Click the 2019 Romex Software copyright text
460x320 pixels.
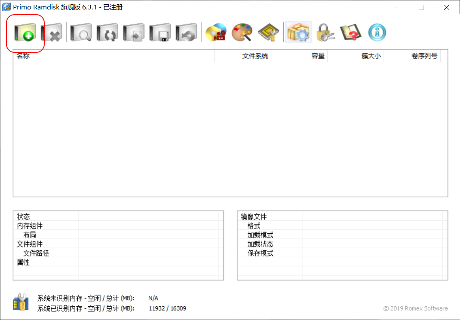click(415, 308)
